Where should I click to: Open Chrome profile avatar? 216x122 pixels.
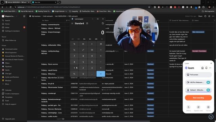209,7
